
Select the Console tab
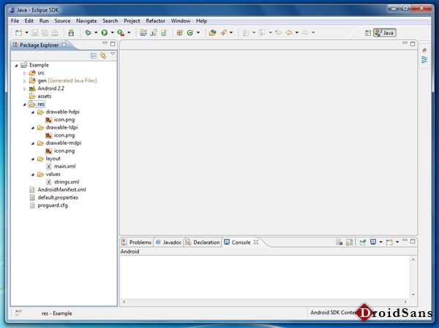coord(241,242)
